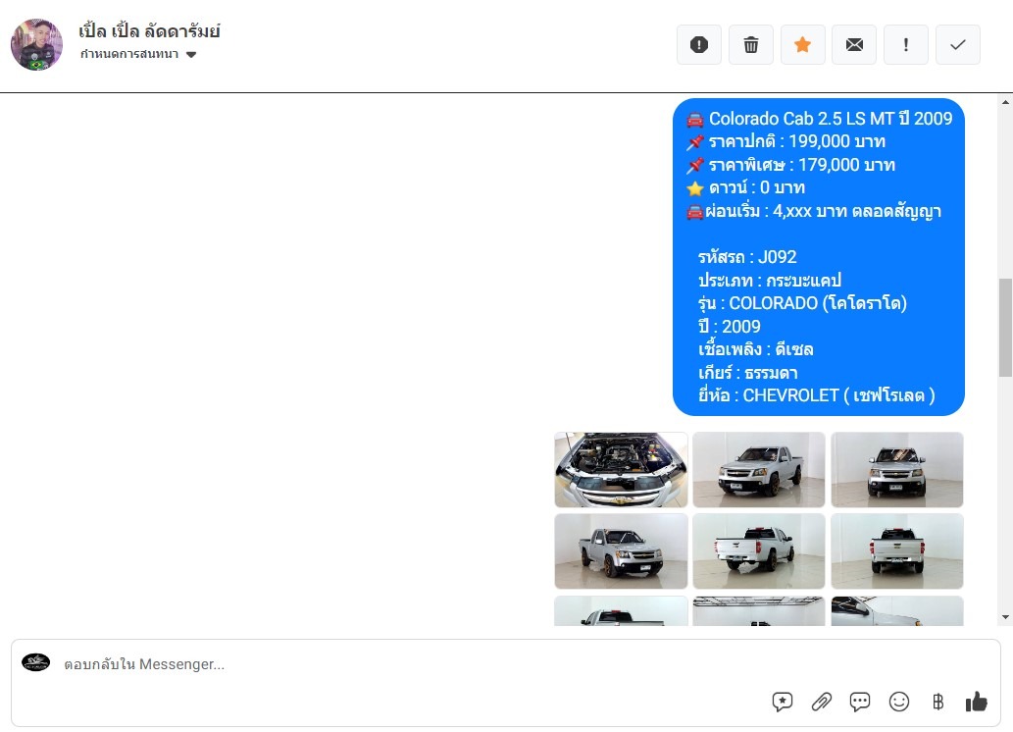Click text ปี : 2009 in details list

point(729,327)
